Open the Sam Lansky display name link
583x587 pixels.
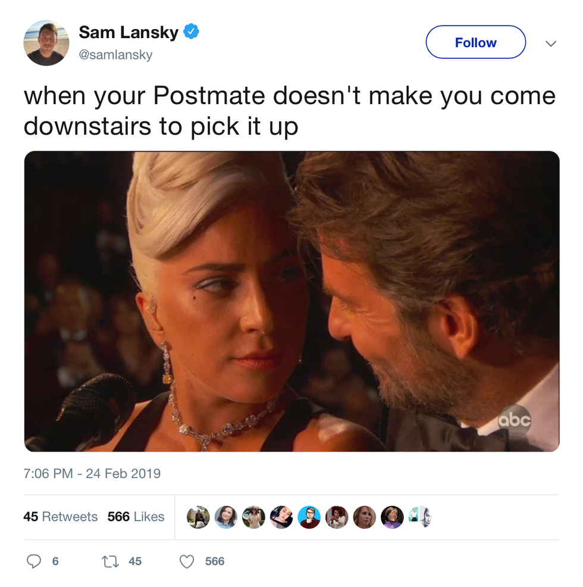click(x=128, y=32)
